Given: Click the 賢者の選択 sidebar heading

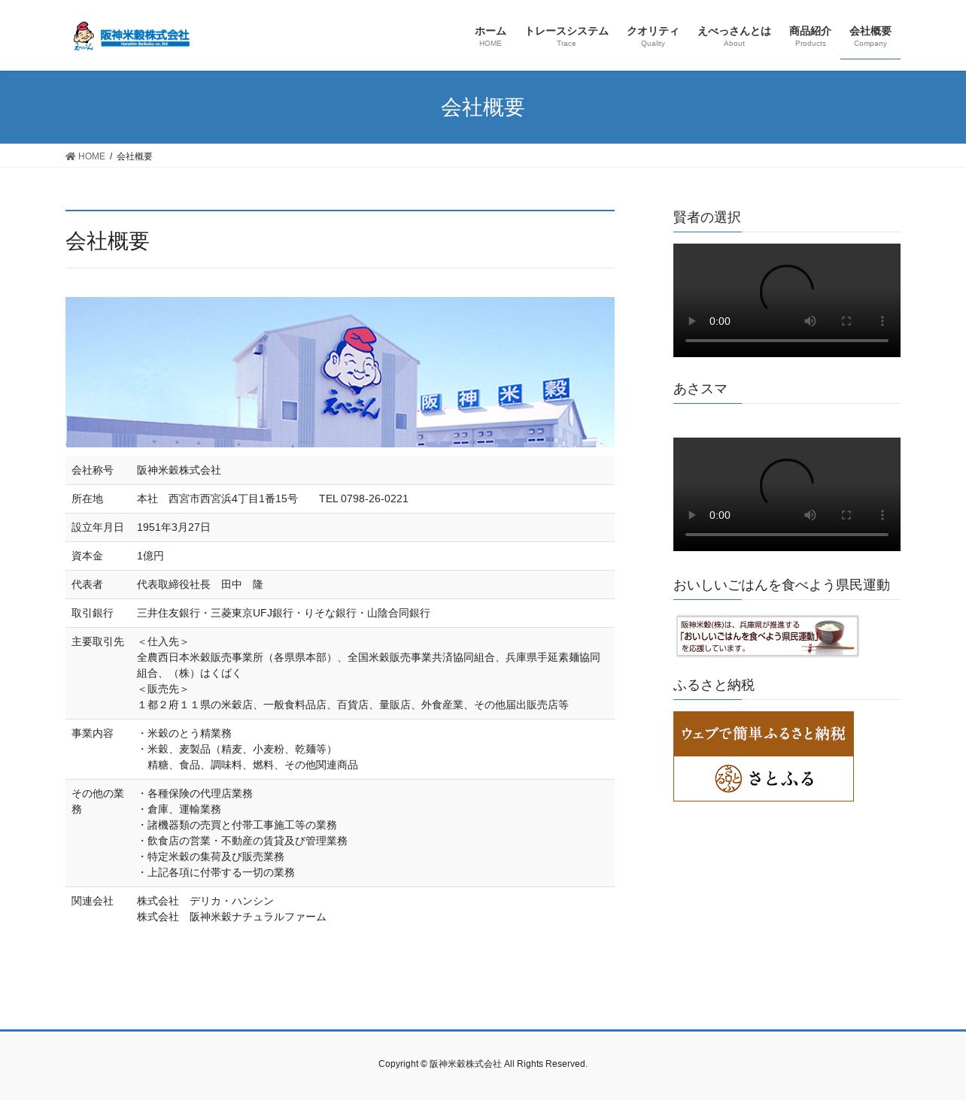Looking at the screenshot, I should 707,217.
